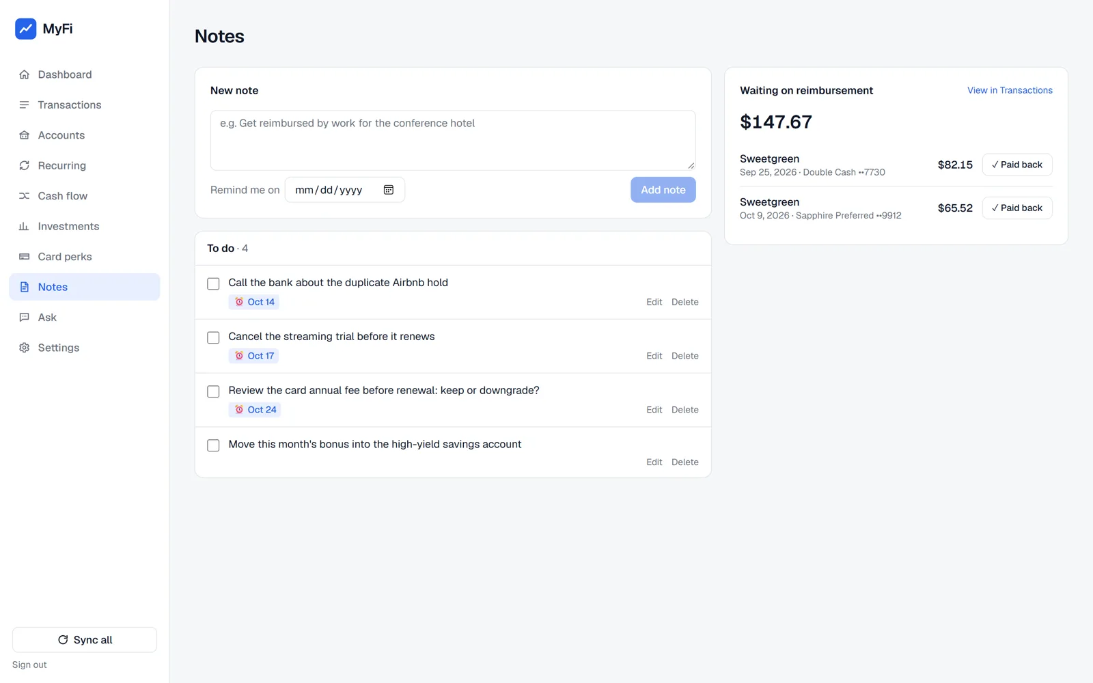Mark $82.15 Sweetgreen as Paid back
The image size is (1093, 683).
coord(1017,165)
